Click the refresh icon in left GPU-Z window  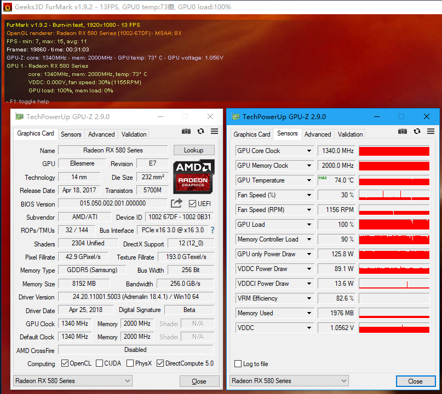pos(200,131)
